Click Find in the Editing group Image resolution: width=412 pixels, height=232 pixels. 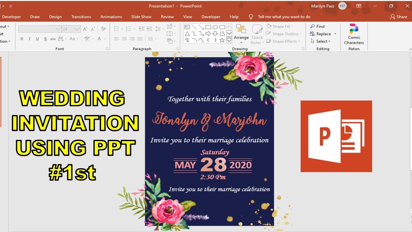pyautogui.click(x=317, y=26)
